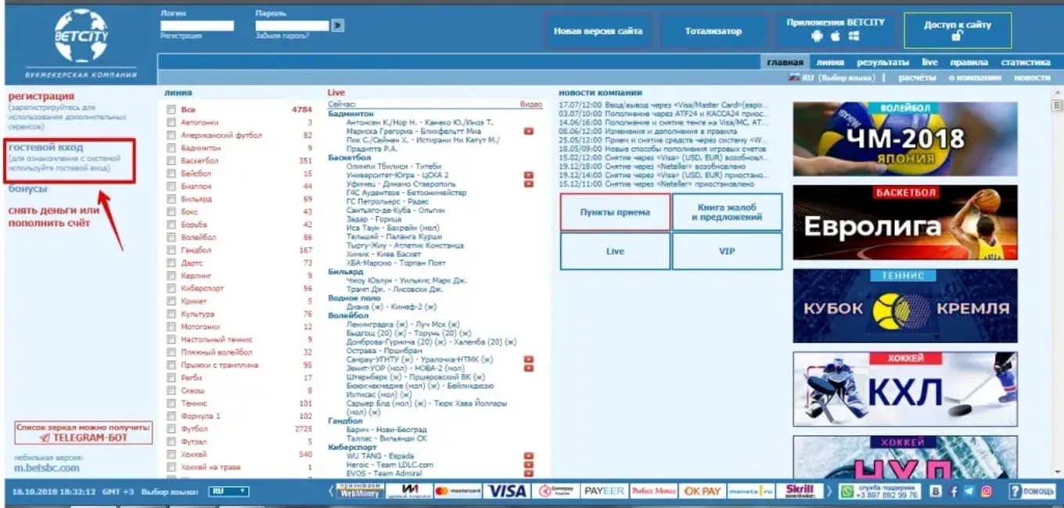Screen dimensions: 1064x508
Task: Open the бонусы link
Action: [27, 189]
